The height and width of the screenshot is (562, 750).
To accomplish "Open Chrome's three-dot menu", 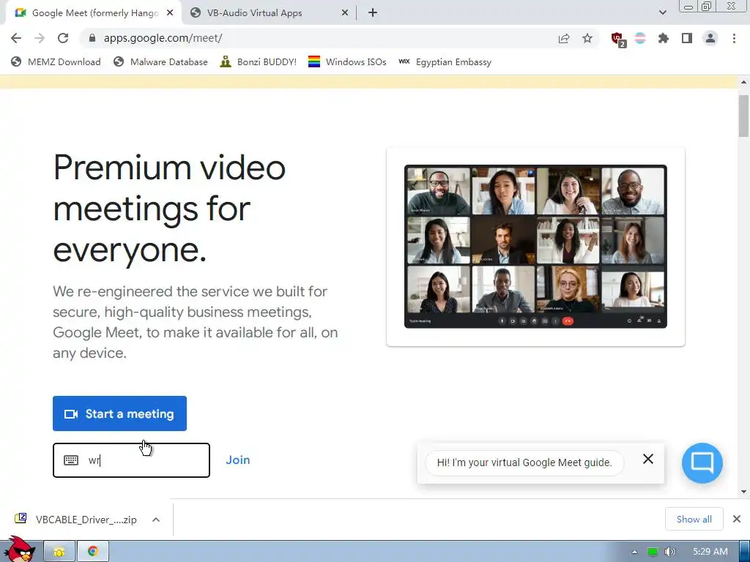I will 734,38.
